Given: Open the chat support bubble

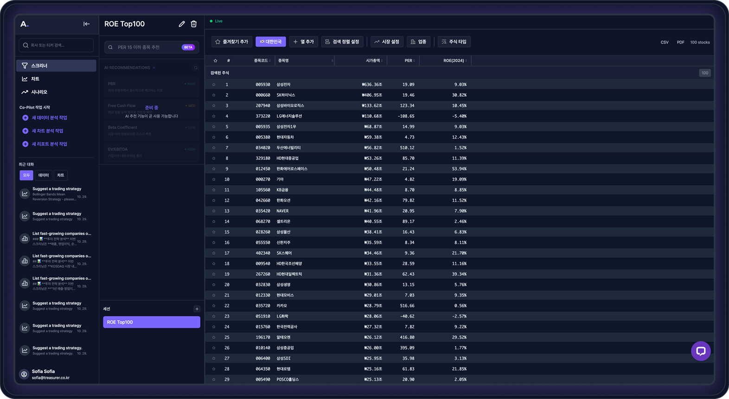Looking at the screenshot, I should 700,351.
